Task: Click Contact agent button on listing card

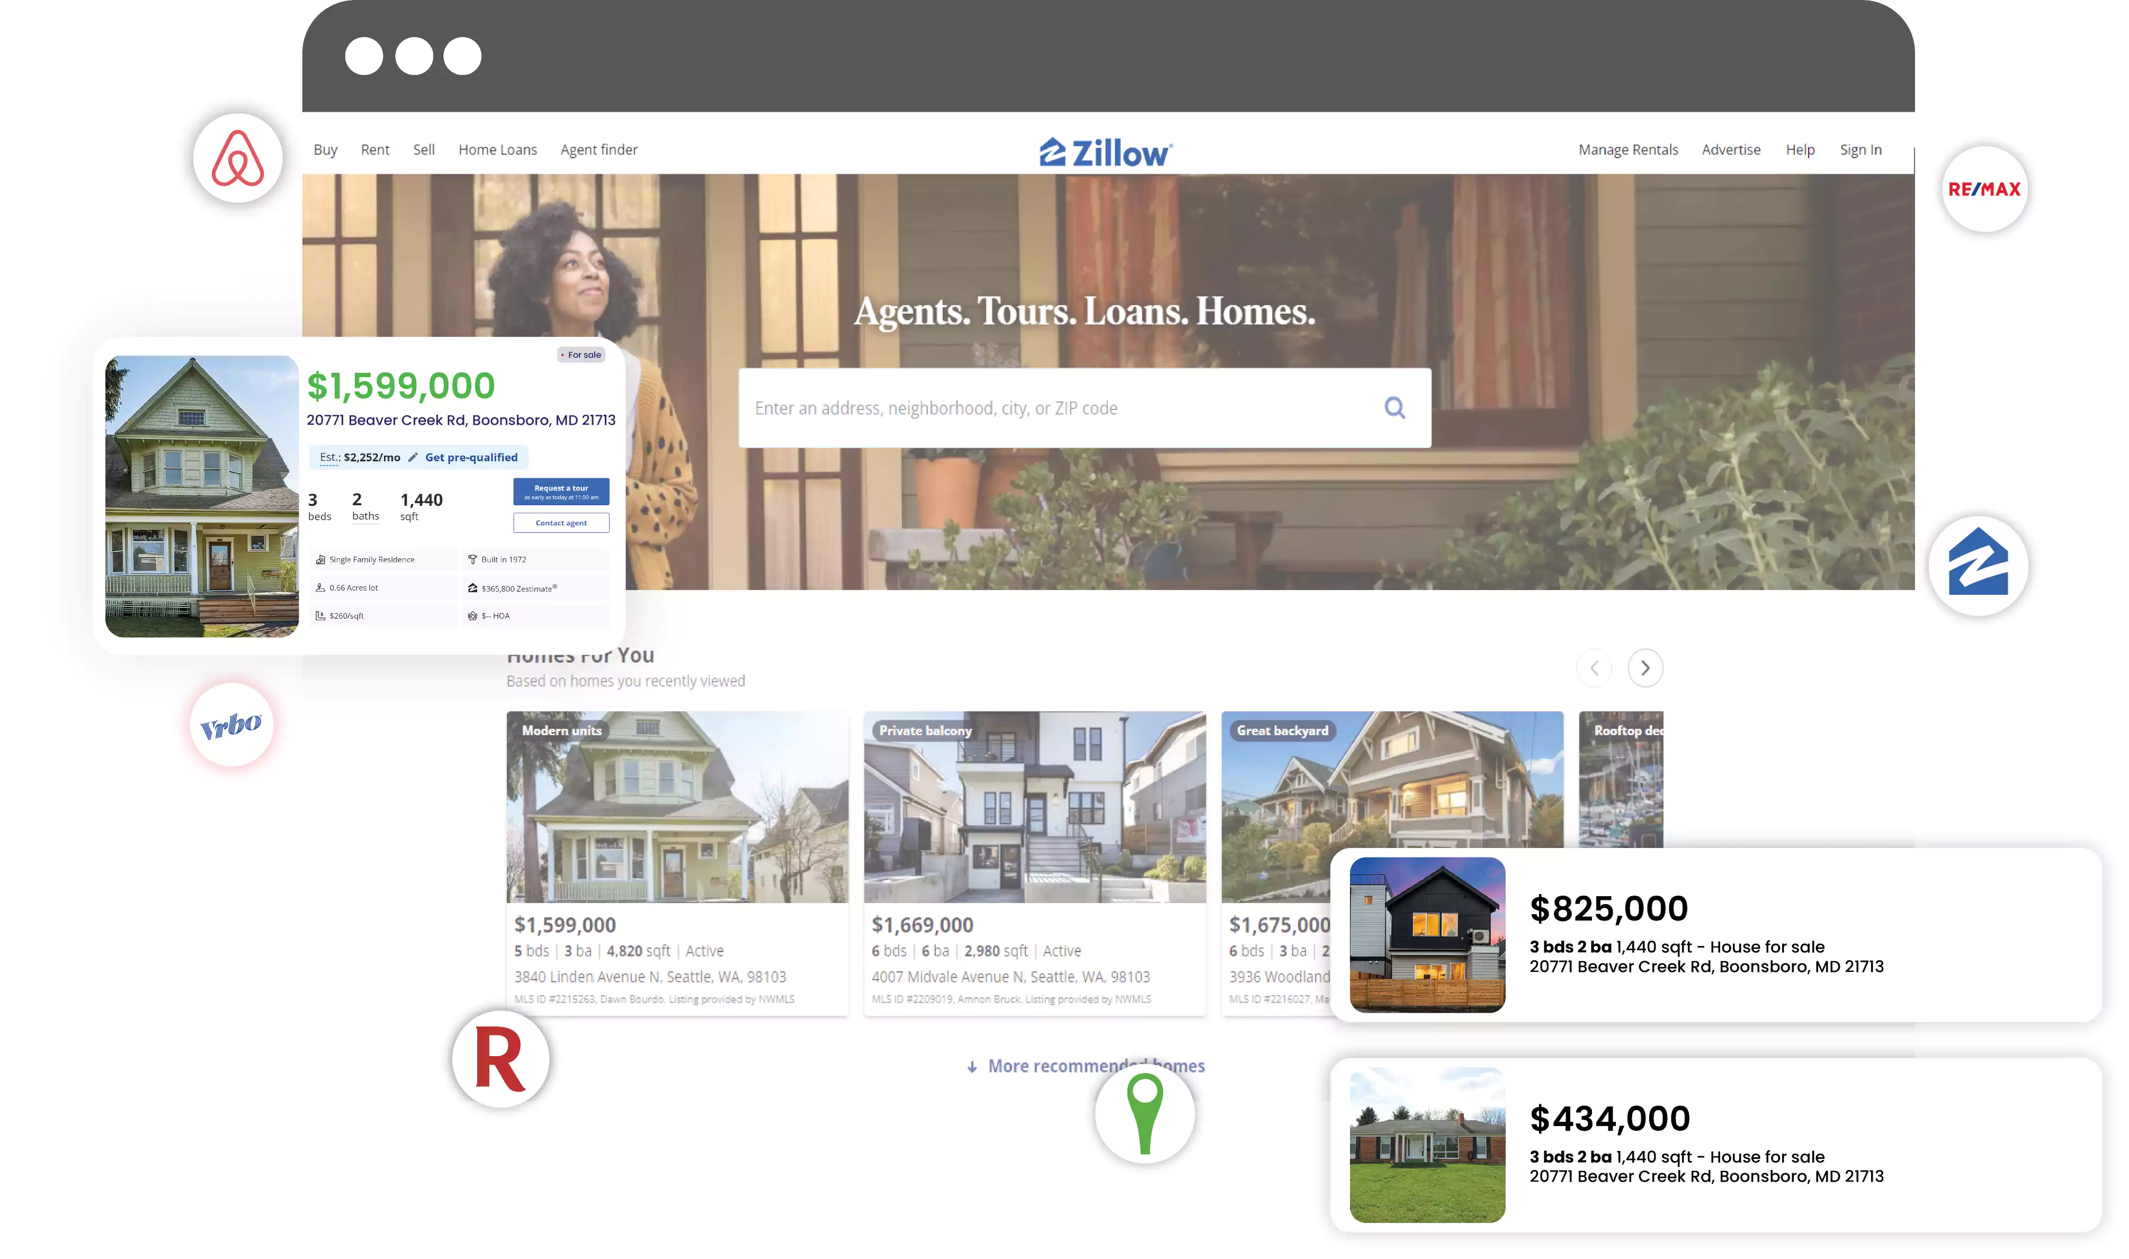Action: coord(560,523)
